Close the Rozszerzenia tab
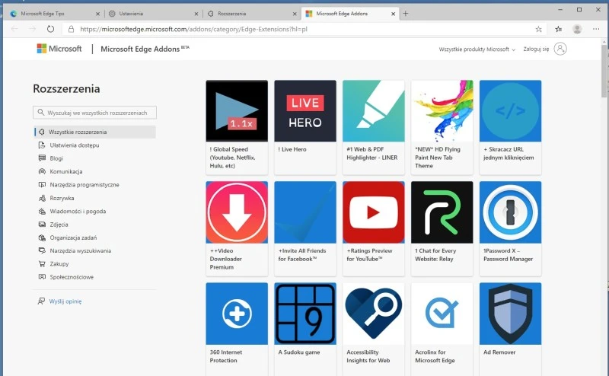Viewport: 609px width, 376px height. [295, 14]
